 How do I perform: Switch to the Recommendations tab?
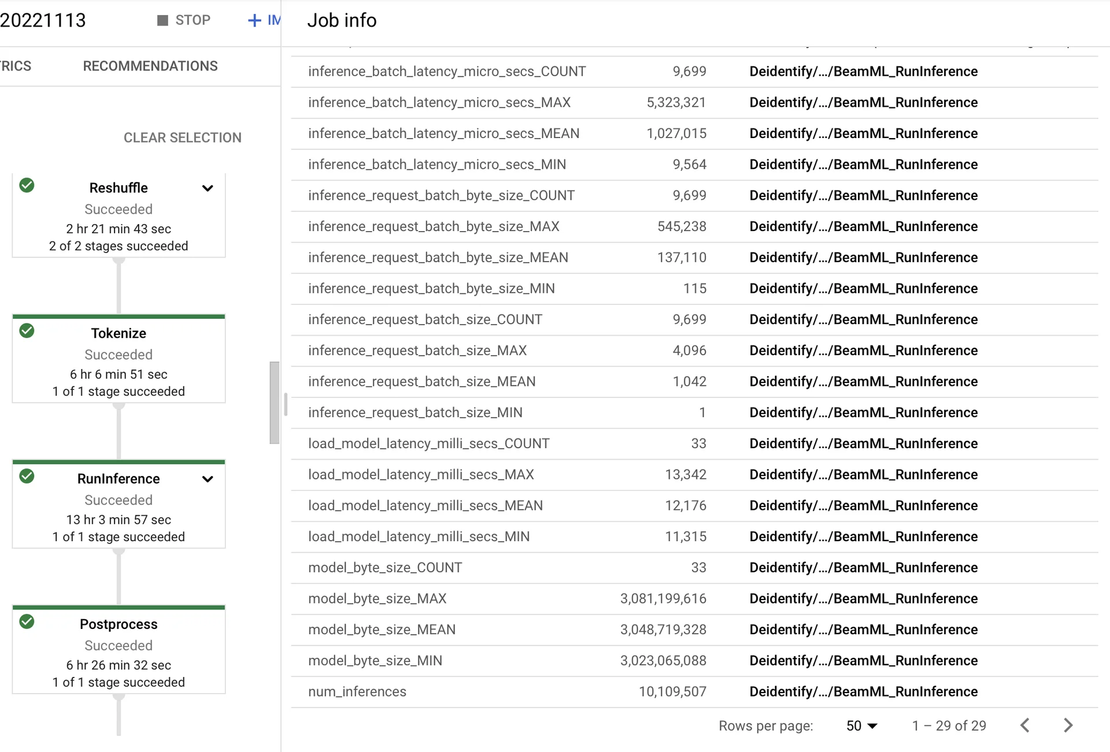[150, 66]
